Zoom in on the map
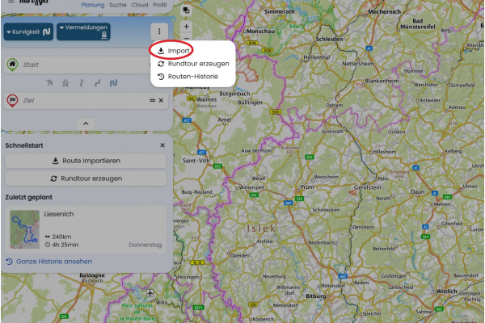The height and width of the screenshot is (323, 485). 187,26
